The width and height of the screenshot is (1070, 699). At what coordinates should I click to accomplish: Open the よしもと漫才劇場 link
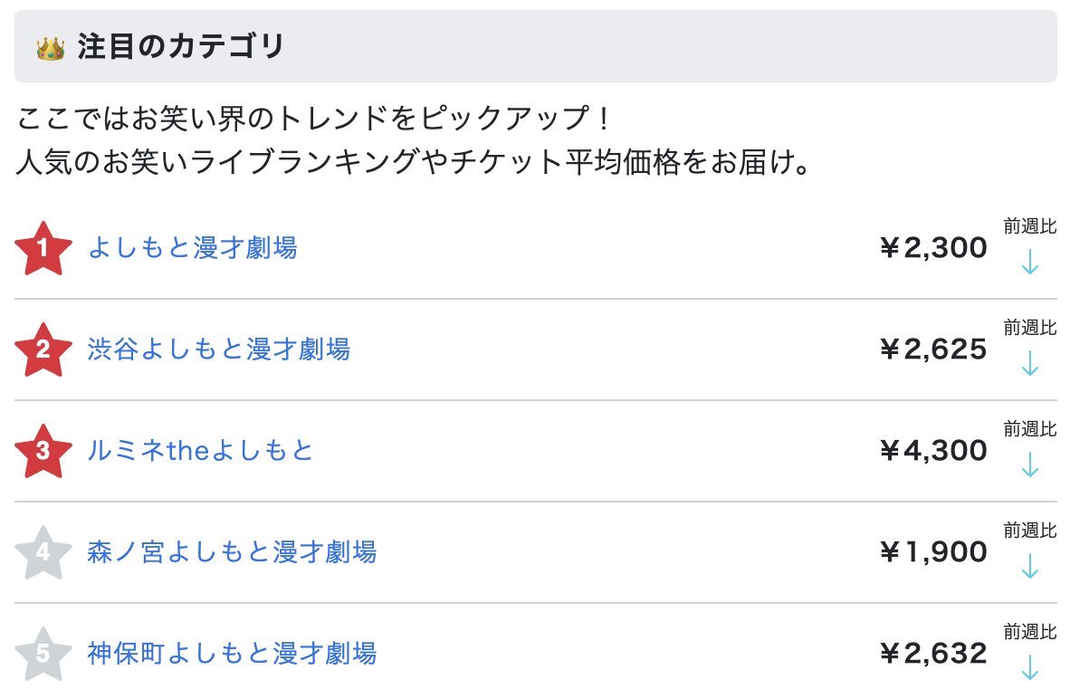coord(193,248)
